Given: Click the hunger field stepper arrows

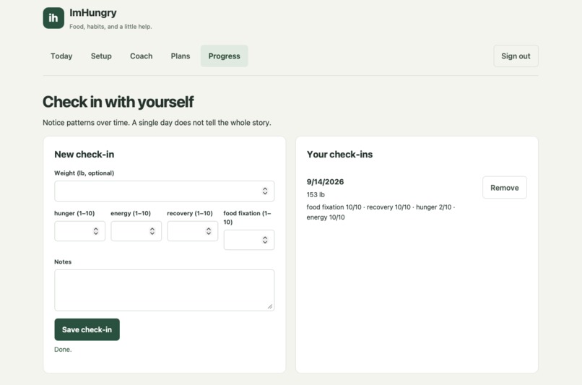Looking at the screenshot, I should 96,231.
